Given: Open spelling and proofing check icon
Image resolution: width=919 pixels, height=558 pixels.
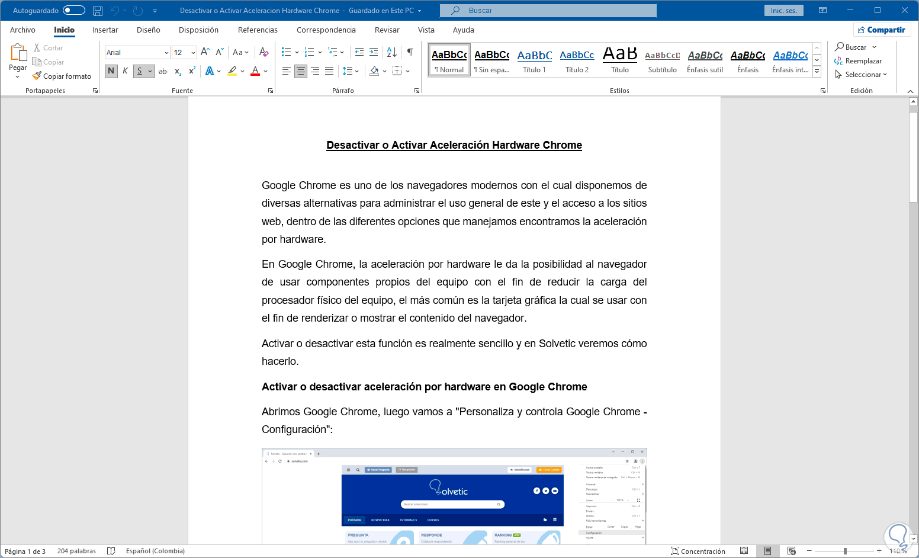Looking at the screenshot, I should pos(111,551).
